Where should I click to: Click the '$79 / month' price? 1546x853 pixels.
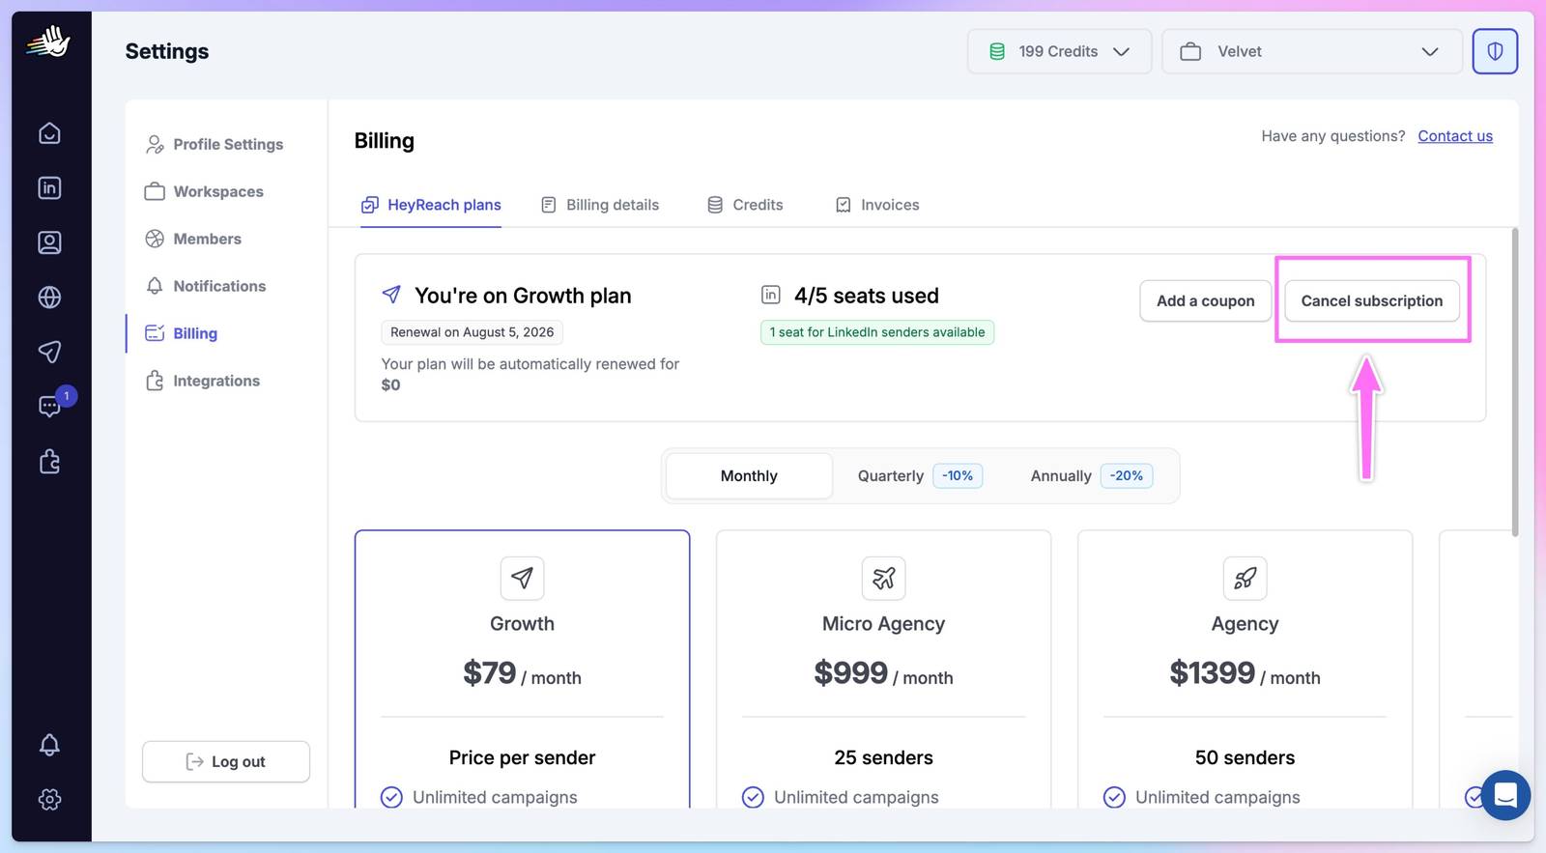522,673
